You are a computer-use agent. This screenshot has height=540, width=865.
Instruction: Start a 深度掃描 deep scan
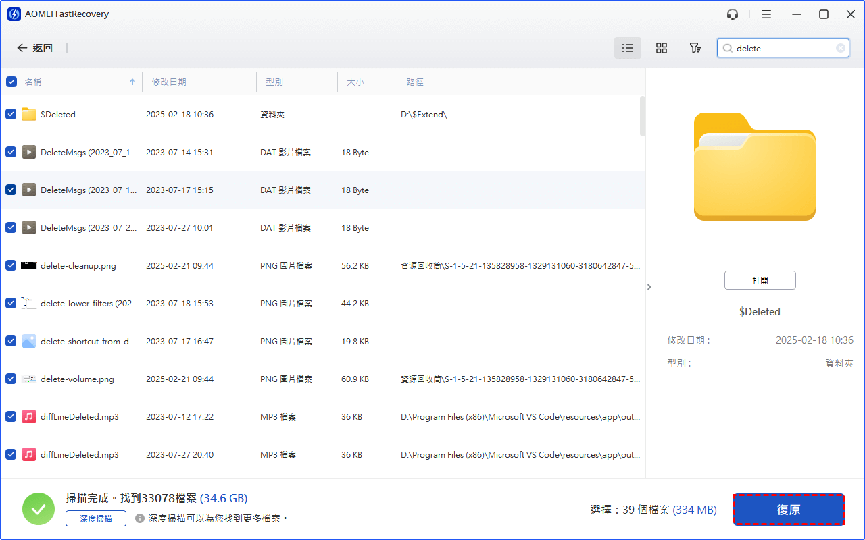click(x=96, y=518)
